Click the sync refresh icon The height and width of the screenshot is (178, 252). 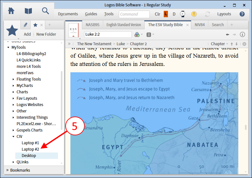tap(207, 14)
